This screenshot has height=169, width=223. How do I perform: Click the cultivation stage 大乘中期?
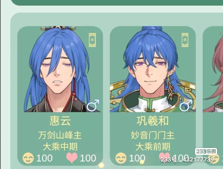click(x=60, y=147)
